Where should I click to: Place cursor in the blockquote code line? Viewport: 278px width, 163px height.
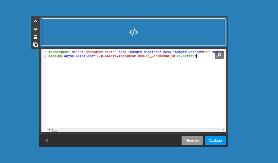[x=137, y=52]
